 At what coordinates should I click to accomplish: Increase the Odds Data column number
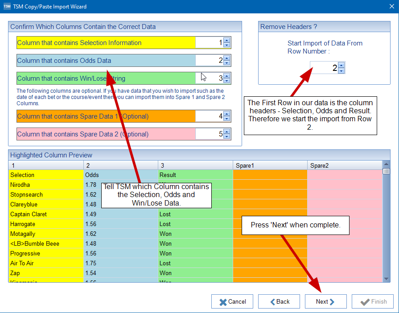point(226,58)
